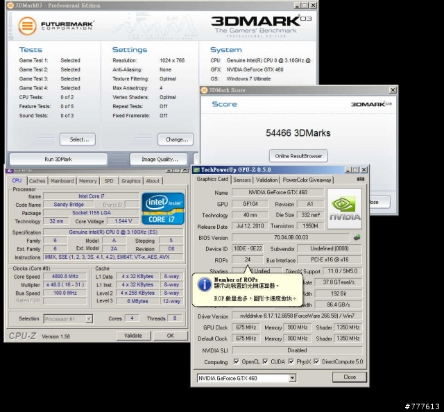Click the Intel Core i7 badge in CPU-Z
The height and width of the screenshot is (412, 444).
pyautogui.click(x=163, y=208)
